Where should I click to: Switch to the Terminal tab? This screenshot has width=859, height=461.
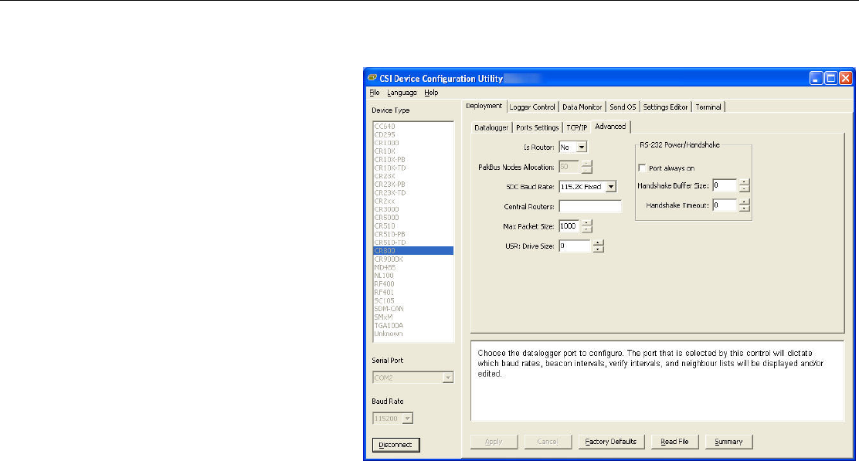[708, 107]
